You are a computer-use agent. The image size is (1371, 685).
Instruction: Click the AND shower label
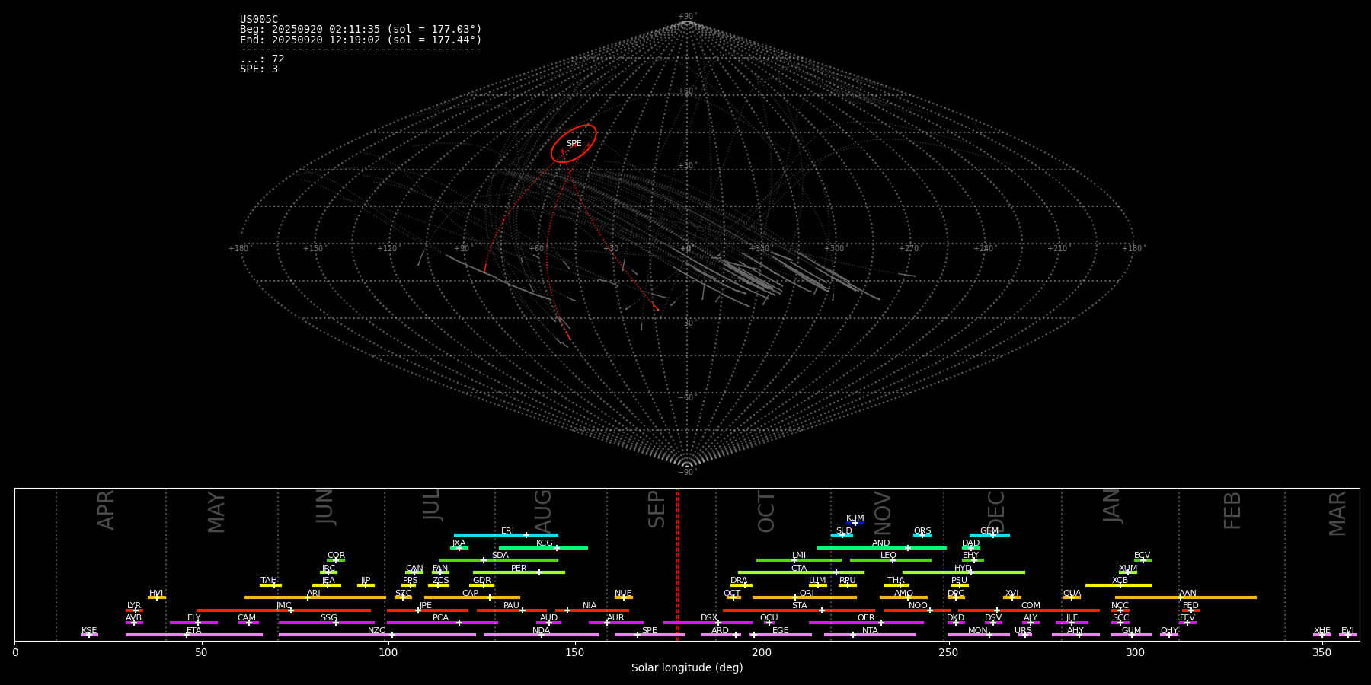coord(881,543)
